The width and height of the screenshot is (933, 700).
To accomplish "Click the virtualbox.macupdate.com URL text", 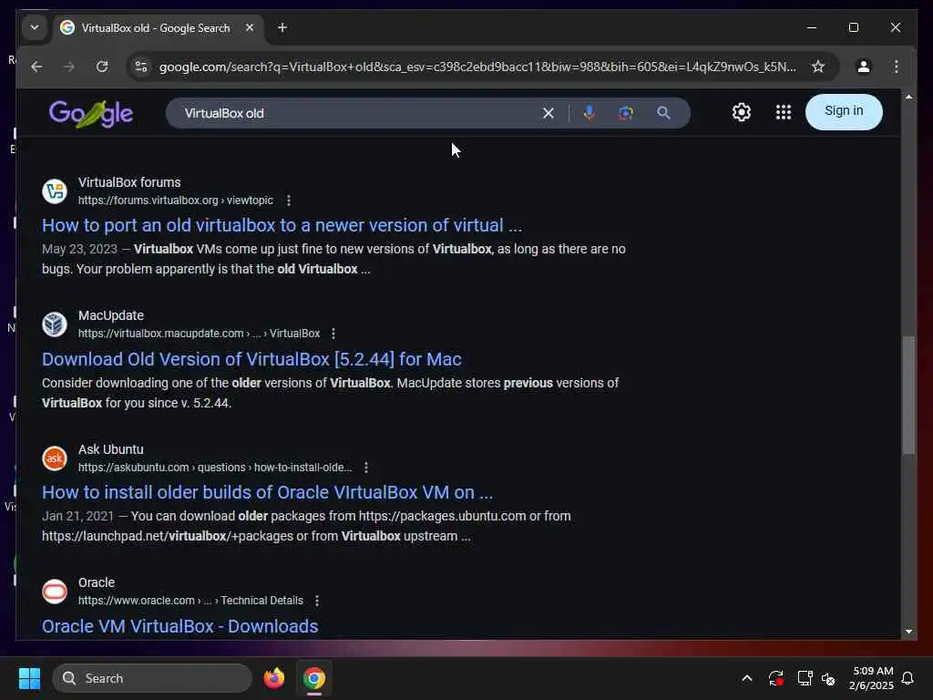I will pos(200,334).
